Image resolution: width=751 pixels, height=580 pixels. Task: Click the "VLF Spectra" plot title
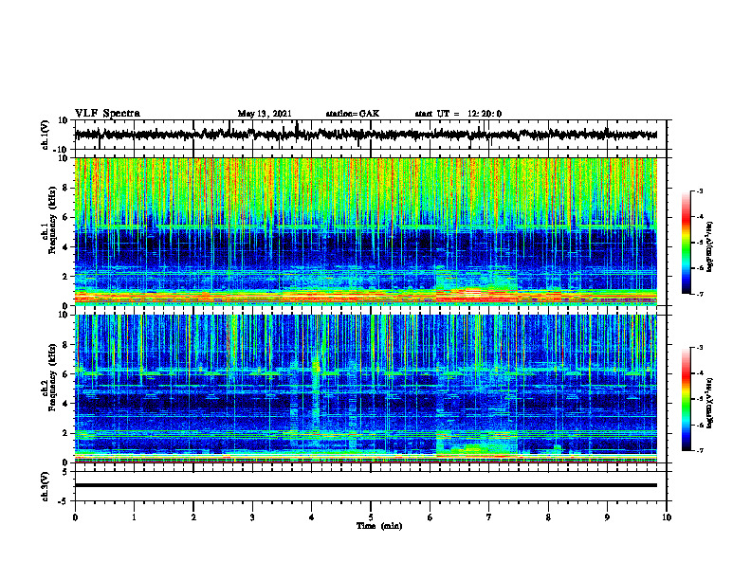point(107,114)
